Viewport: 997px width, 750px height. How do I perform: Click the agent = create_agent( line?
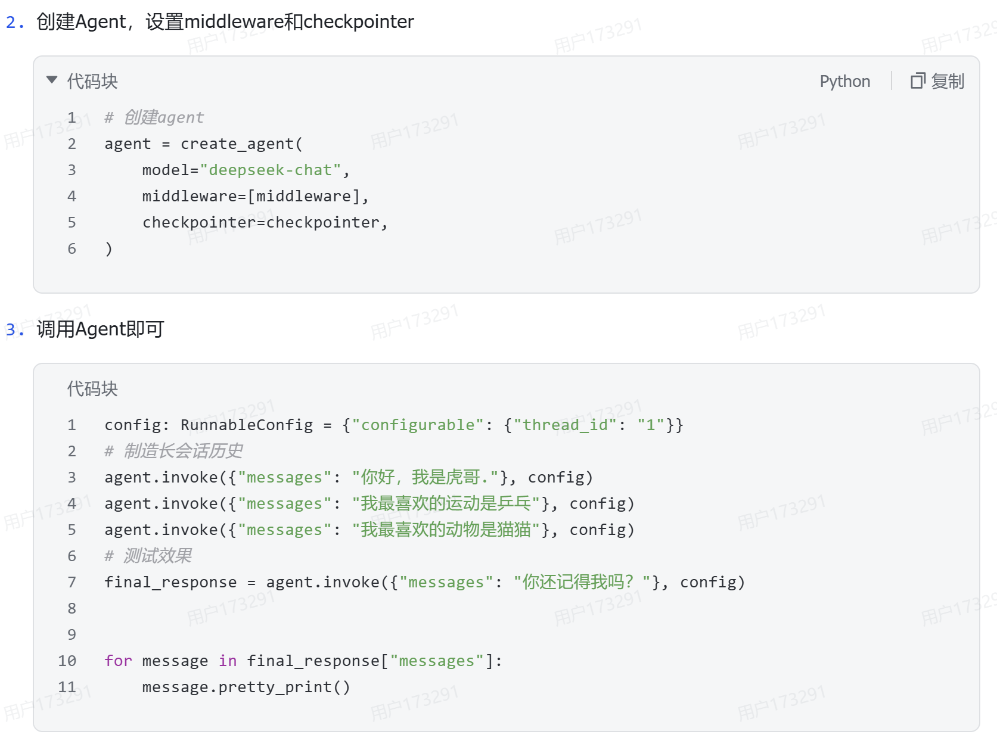pos(203,144)
